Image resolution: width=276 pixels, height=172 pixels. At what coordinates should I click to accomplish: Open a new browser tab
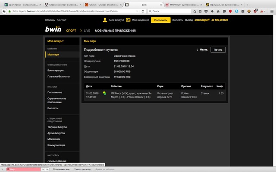pos(248,5)
